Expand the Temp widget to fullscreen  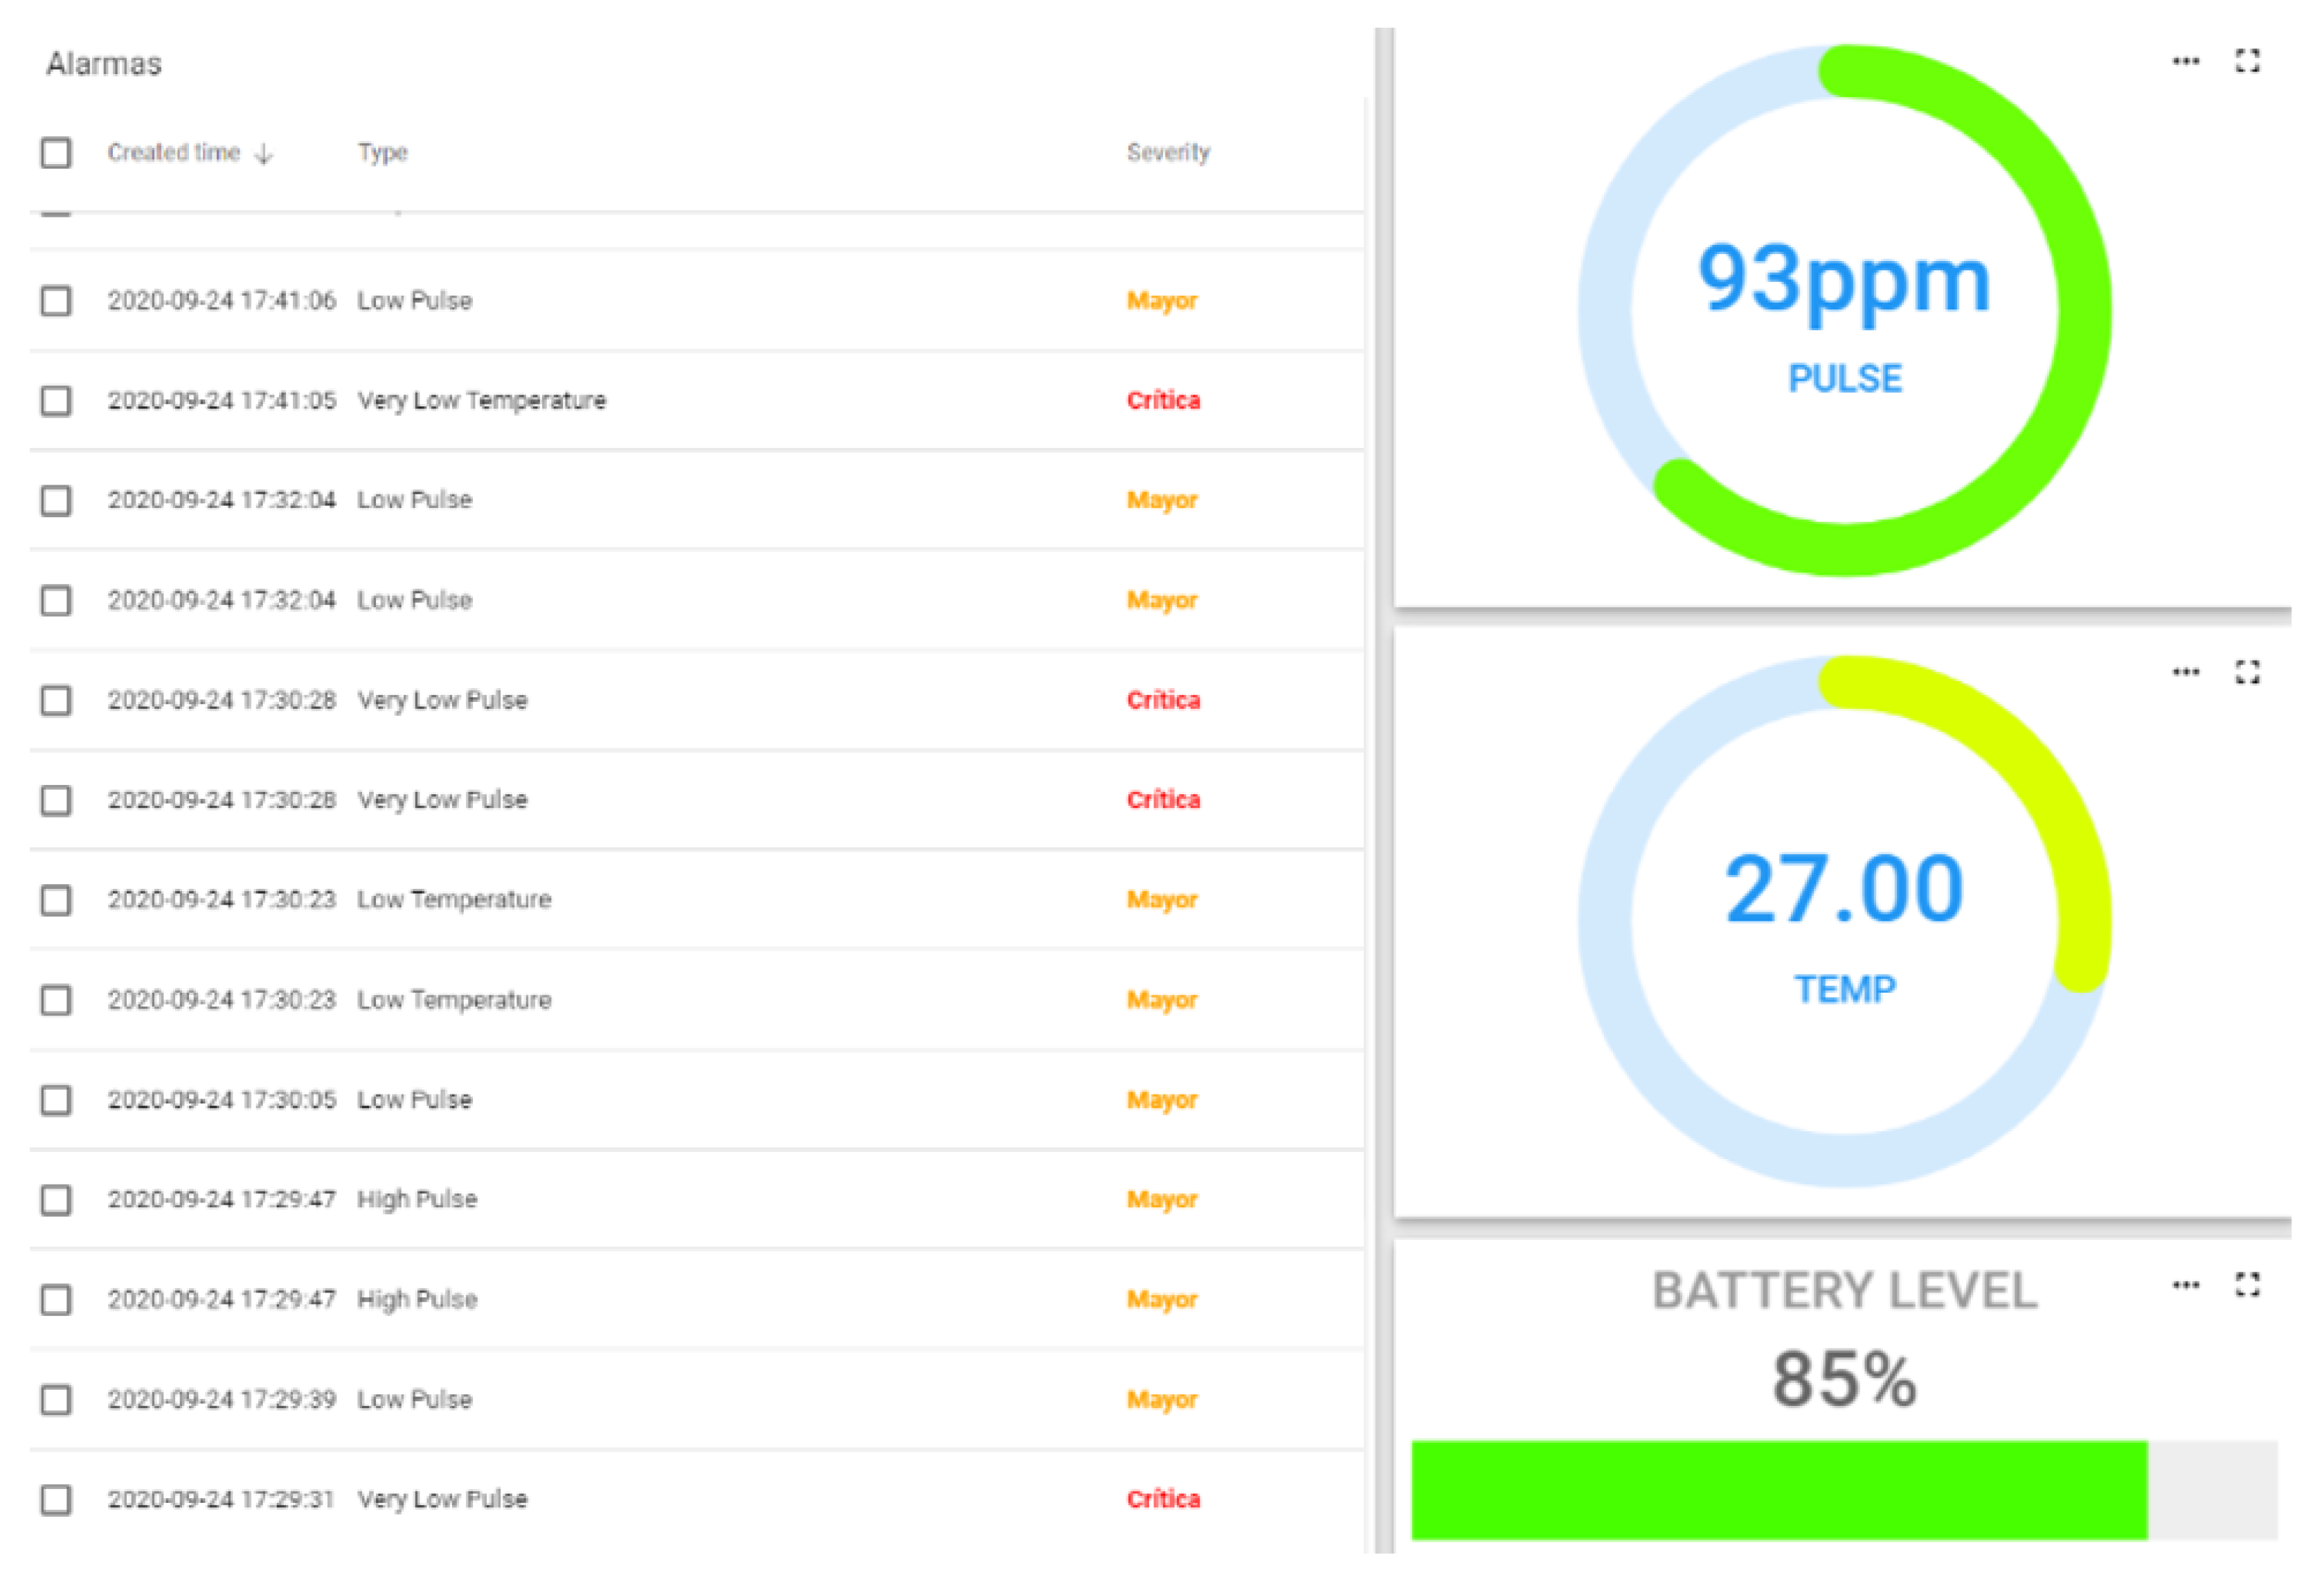coord(2247,672)
